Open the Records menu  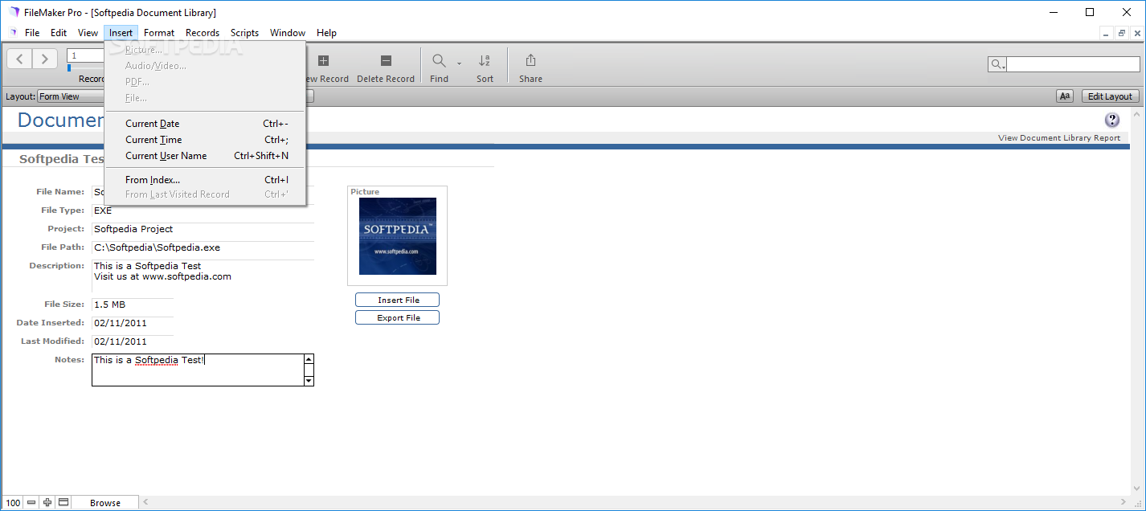[203, 33]
